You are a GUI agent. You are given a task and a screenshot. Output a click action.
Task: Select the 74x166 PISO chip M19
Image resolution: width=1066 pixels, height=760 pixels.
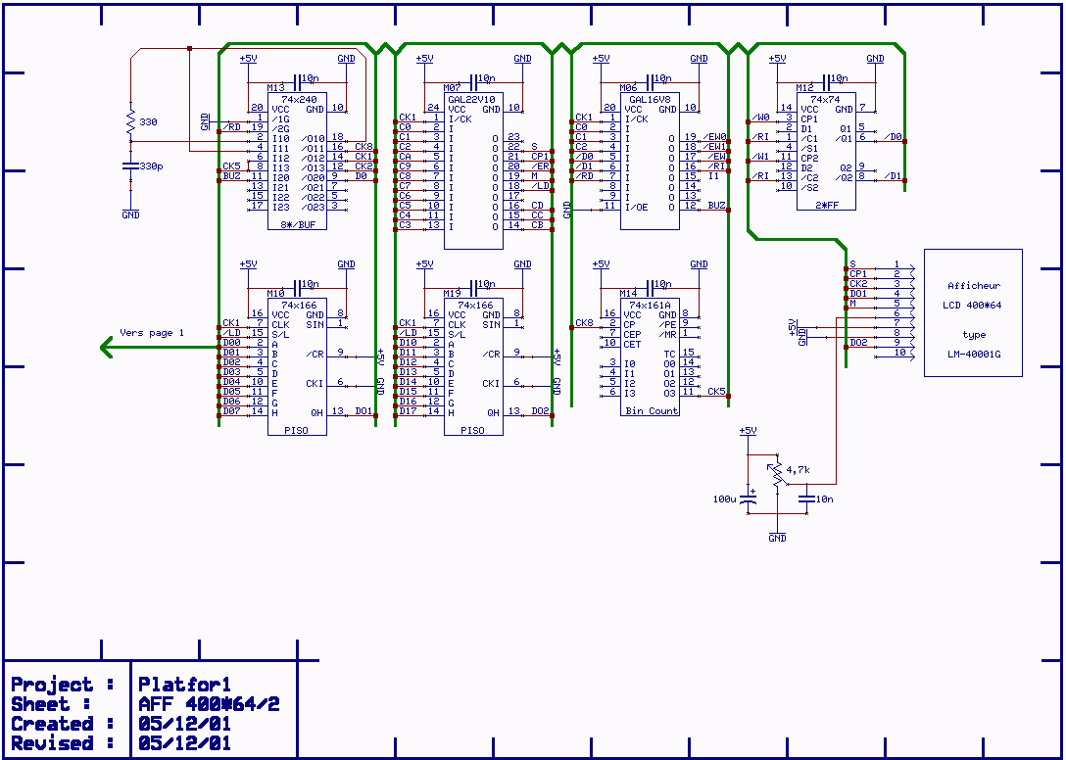pyautogui.click(x=473, y=367)
